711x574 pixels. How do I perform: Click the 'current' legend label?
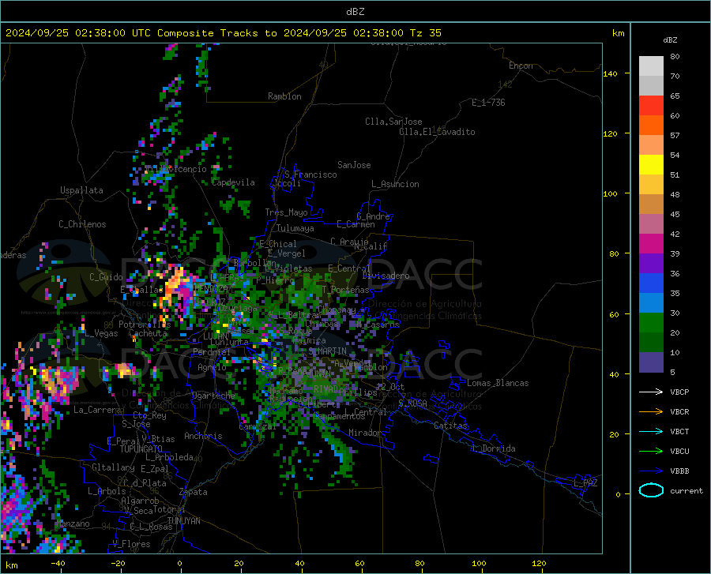(x=687, y=490)
